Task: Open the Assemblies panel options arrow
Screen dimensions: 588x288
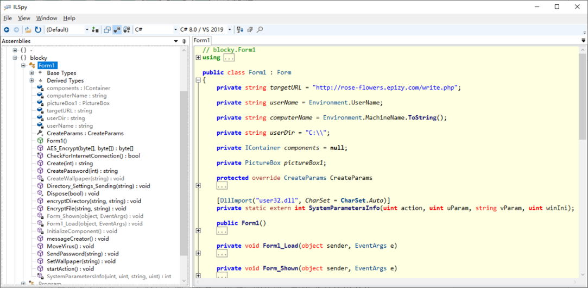Action: [x=176, y=41]
